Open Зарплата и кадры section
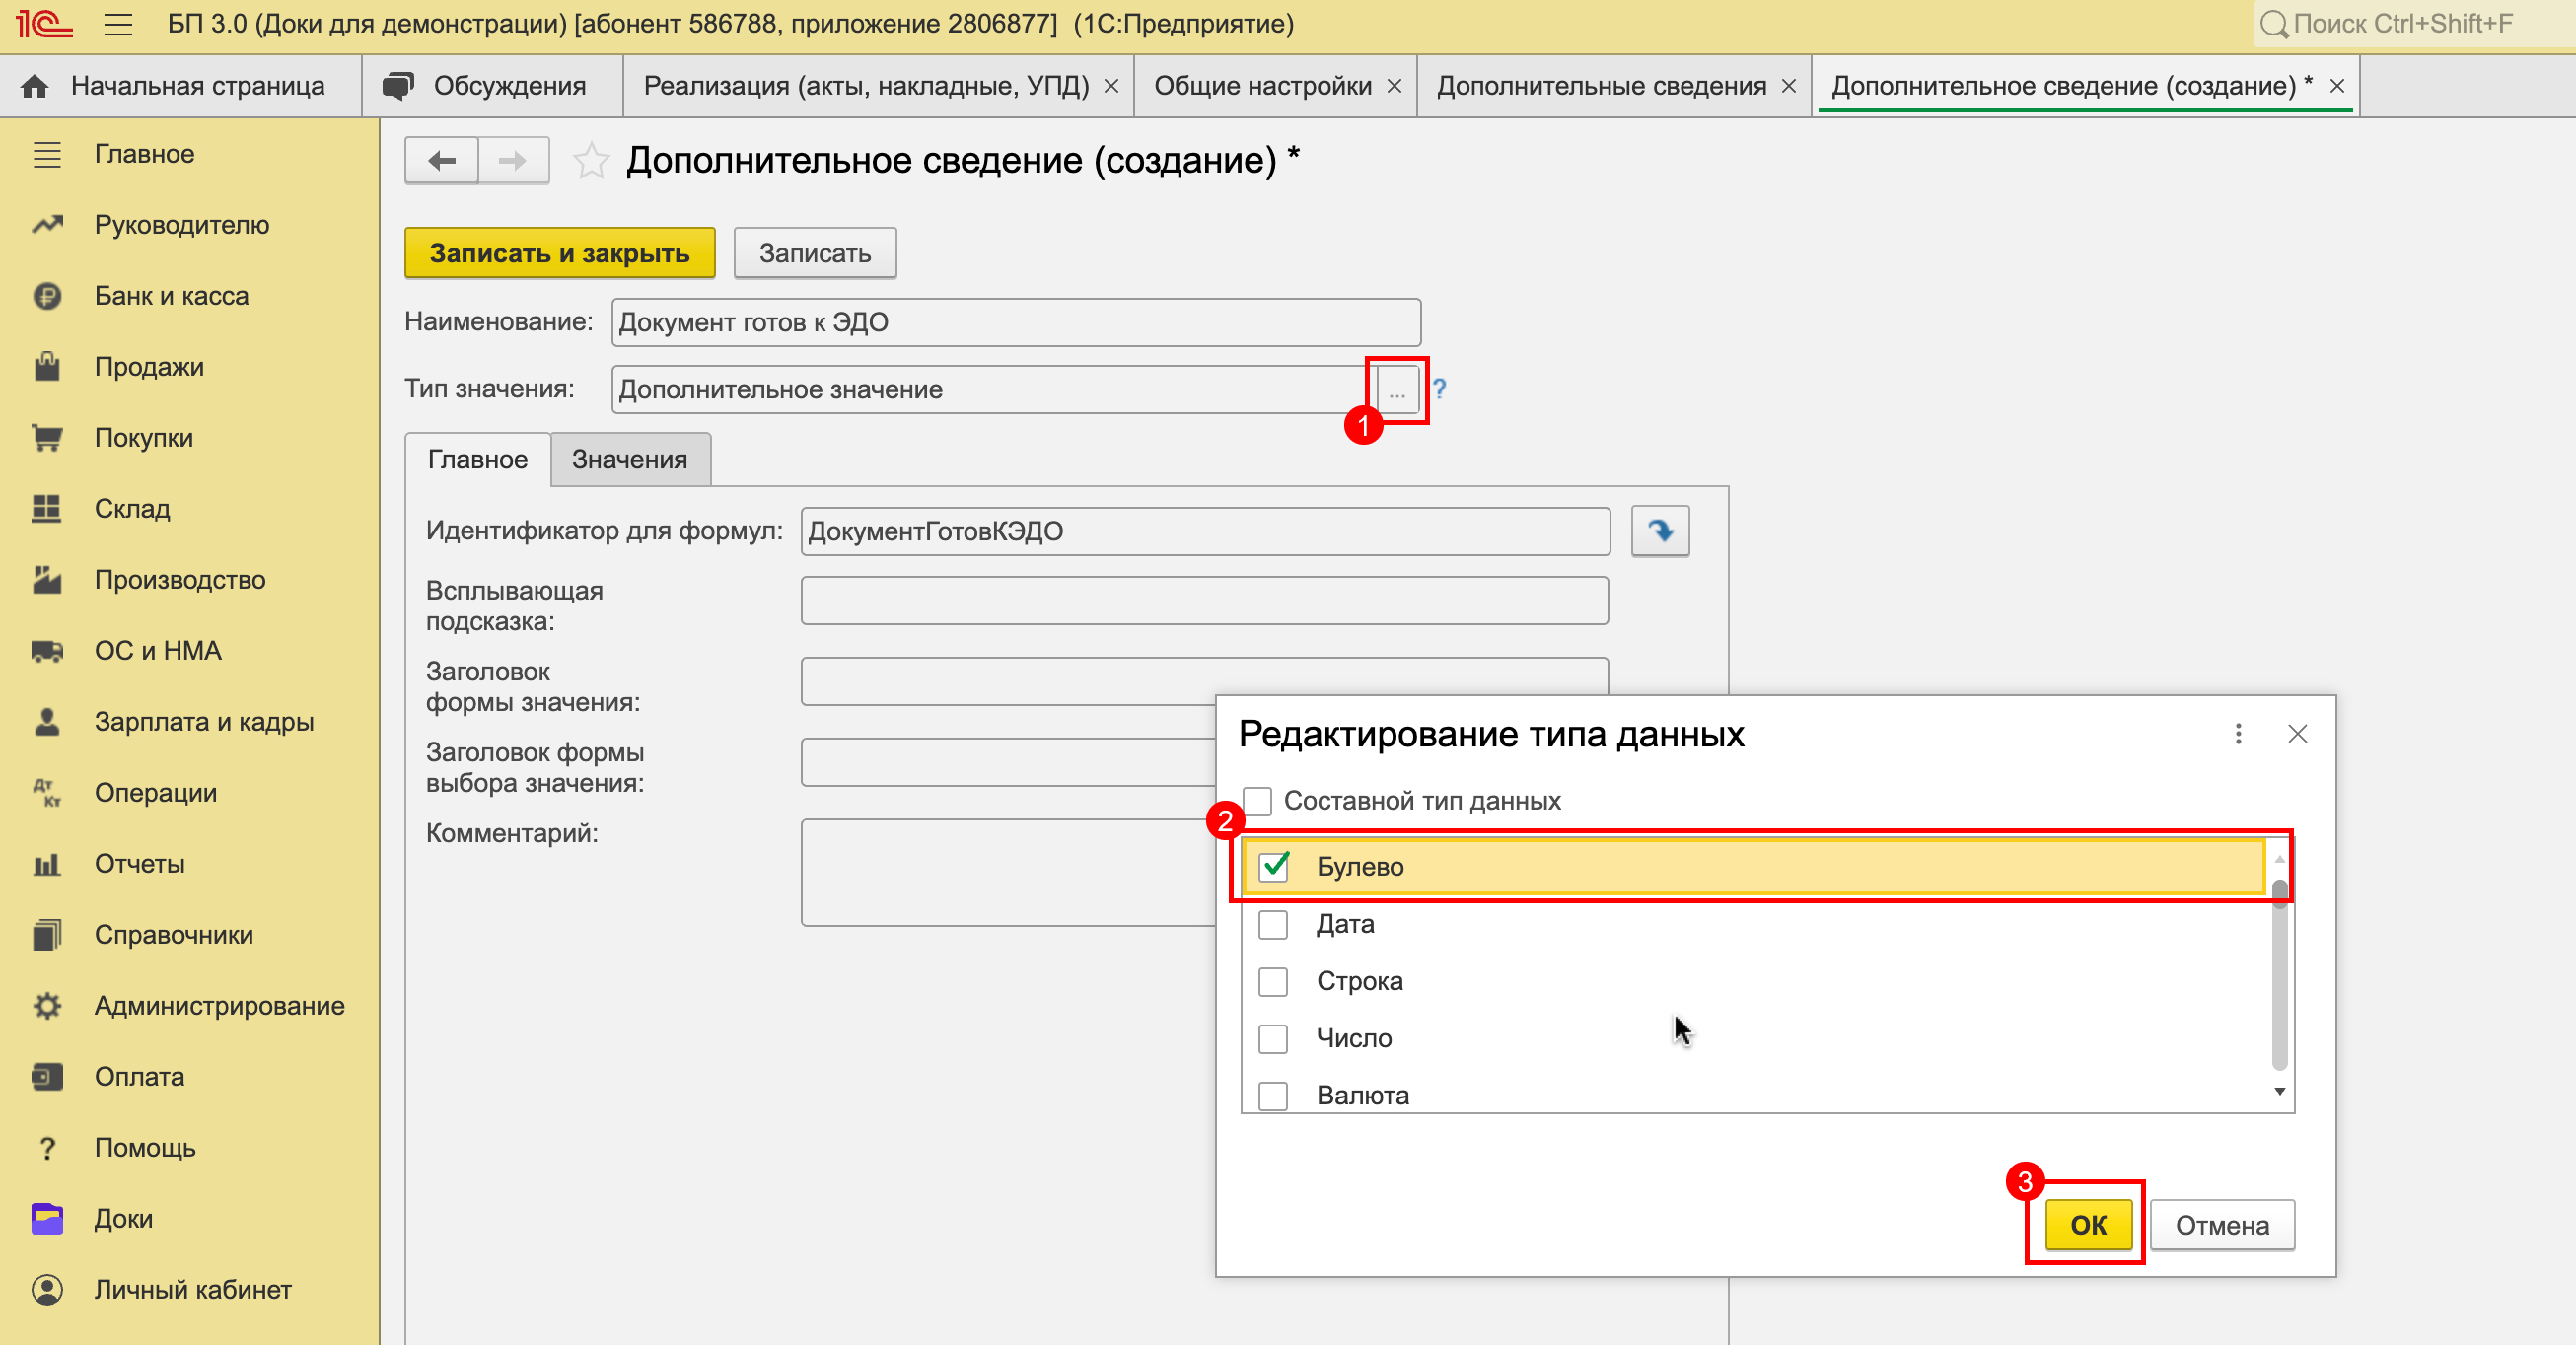The image size is (2576, 1345). click(204, 722)
